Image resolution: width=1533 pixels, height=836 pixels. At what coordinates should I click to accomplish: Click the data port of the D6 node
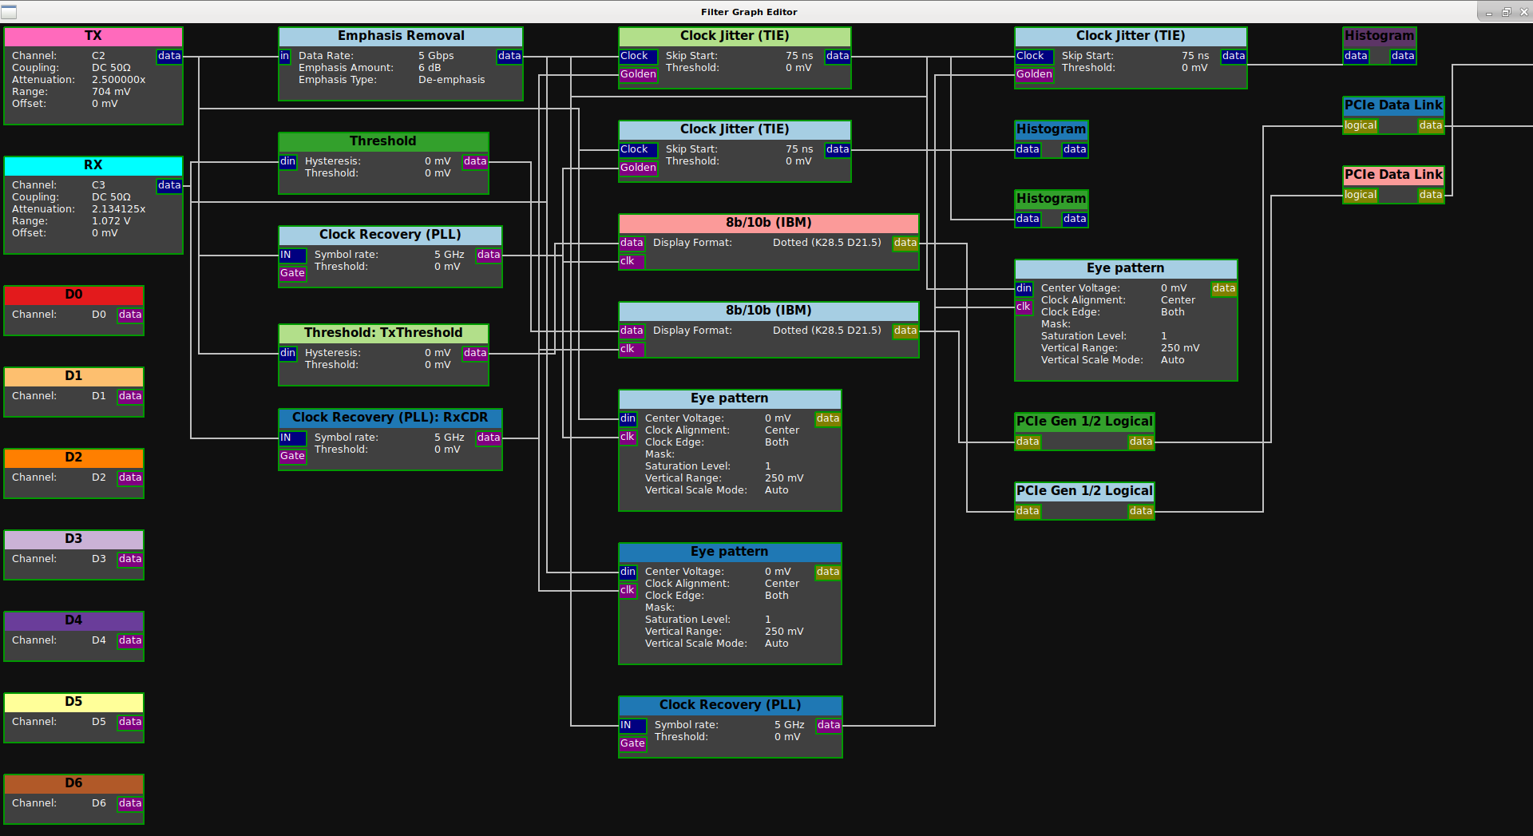[130, 804]
